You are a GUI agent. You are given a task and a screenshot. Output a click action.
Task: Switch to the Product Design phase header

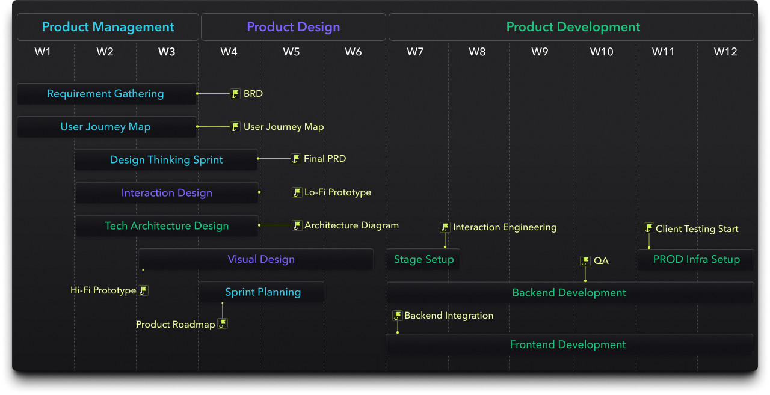(293, 27)
